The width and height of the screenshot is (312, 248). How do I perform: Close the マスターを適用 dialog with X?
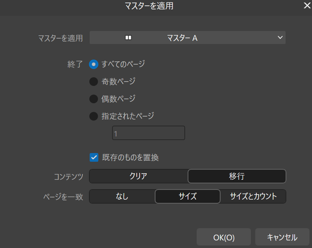pos(307,5)
